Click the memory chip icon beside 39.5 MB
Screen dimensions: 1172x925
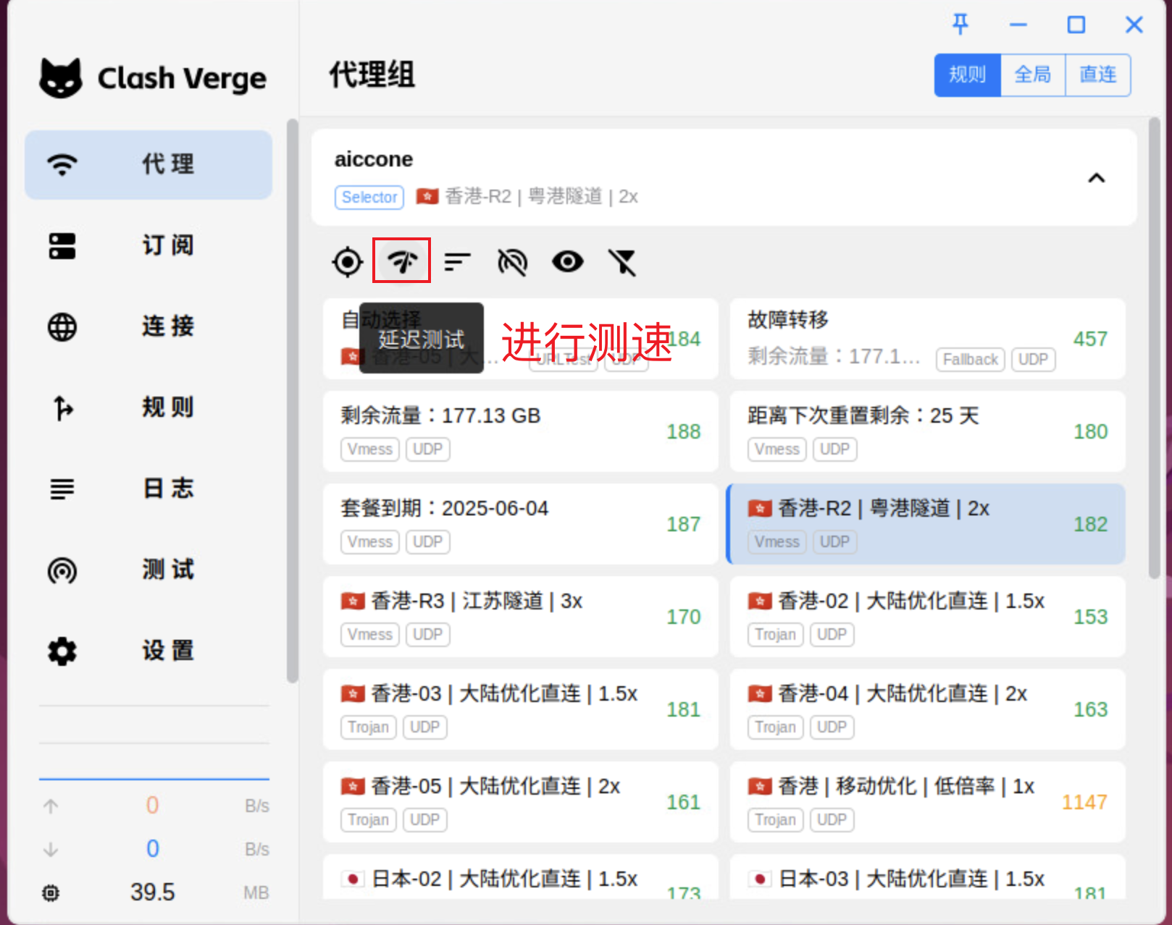(51, 892)
